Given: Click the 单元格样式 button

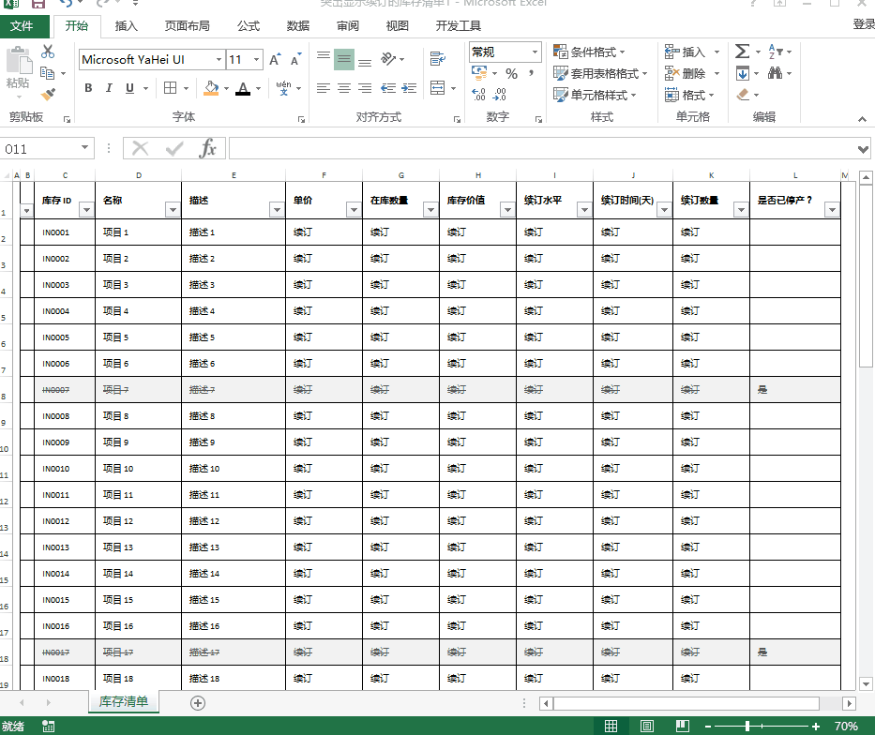Looking at the screenshot, I should pos(595,95).
